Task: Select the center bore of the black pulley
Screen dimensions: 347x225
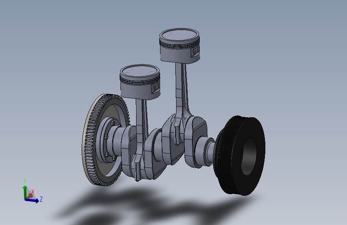Action: 248,157
